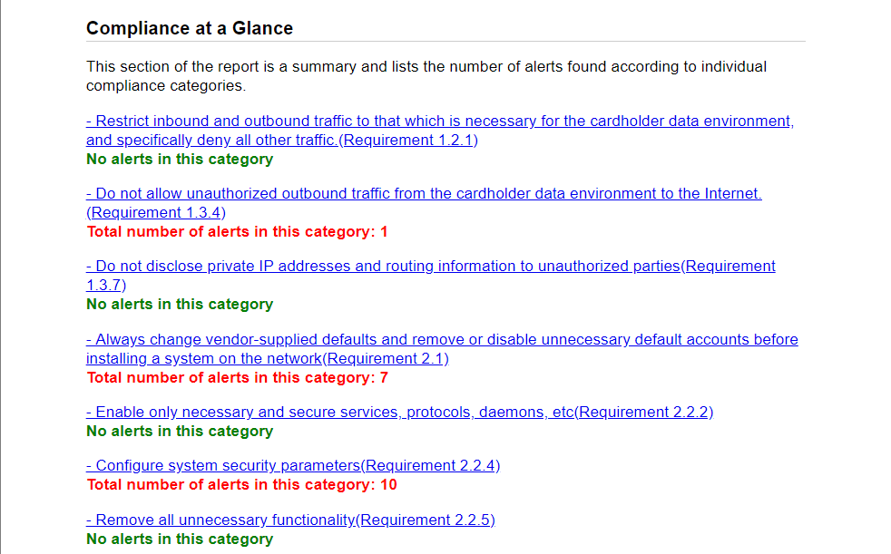Click the 'Compliance at a Glance' heading
Viewport: 891px width, 554px height.
point(190,28)
